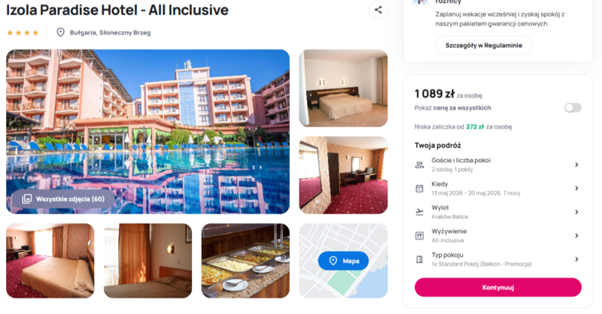Click the guests icon in Twoja podróż
The image size is (602, 314).
click(419, 165)
